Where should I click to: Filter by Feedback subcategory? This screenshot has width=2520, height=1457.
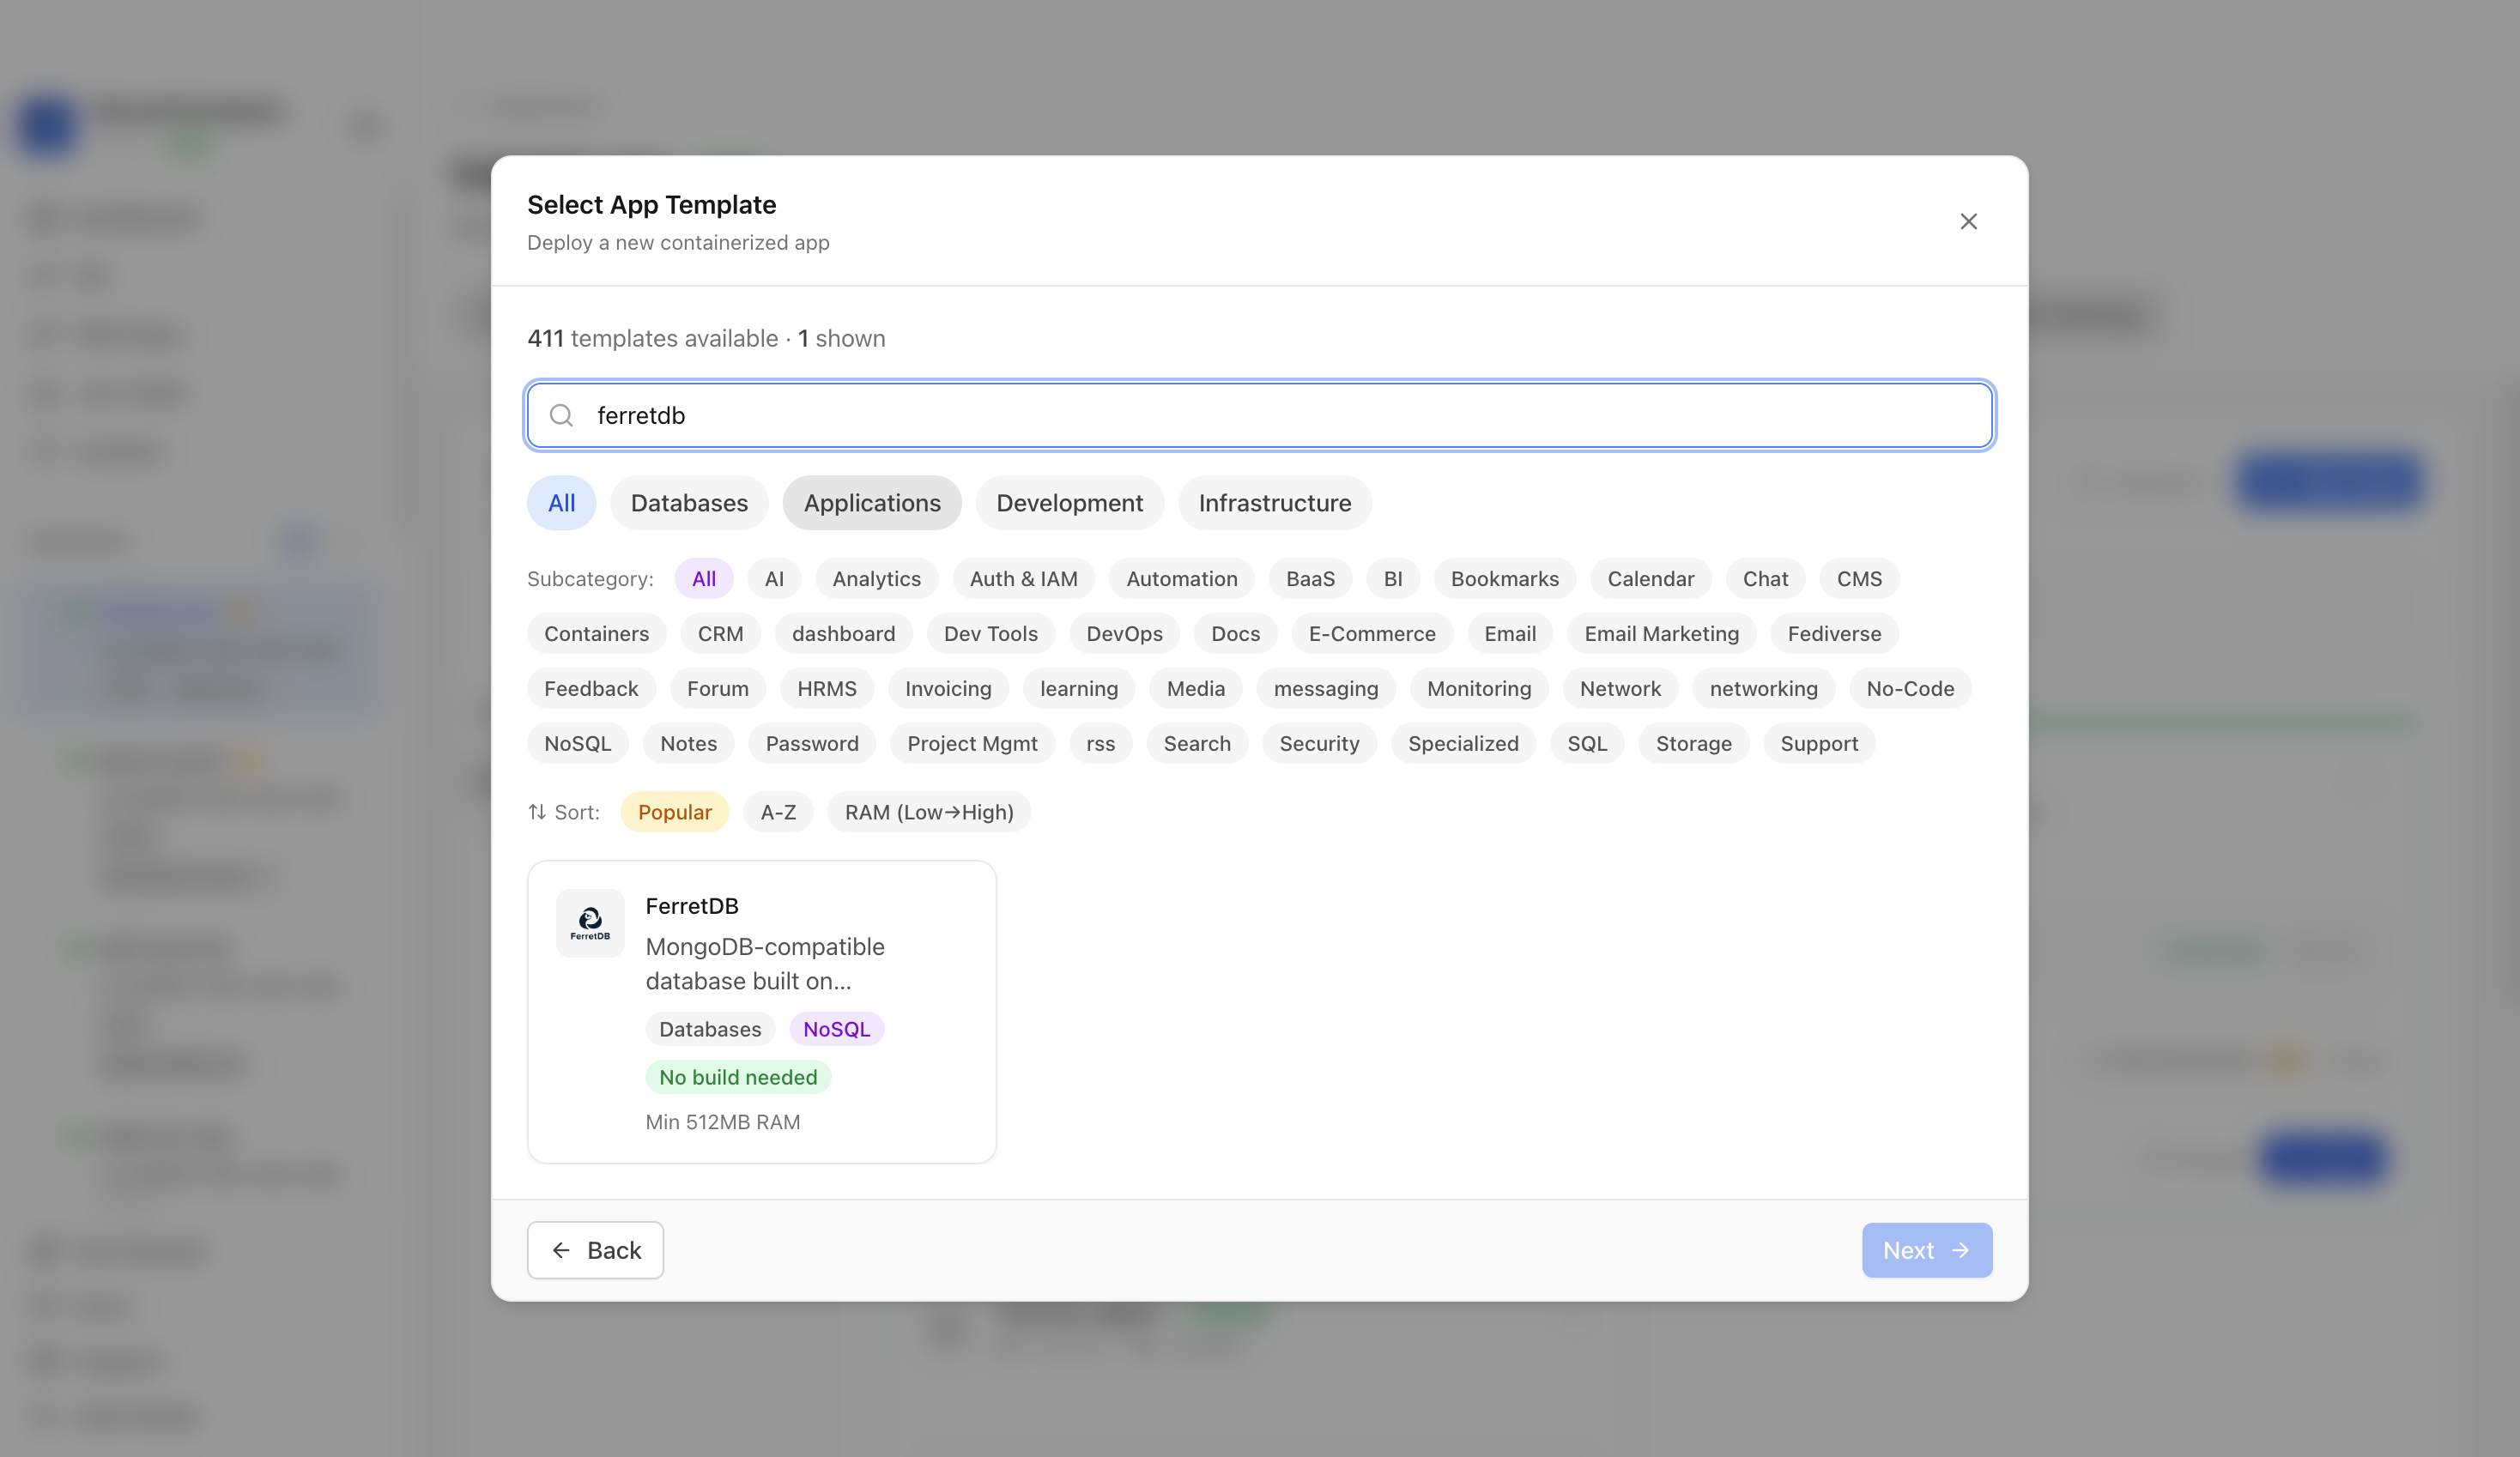coord(591,689)
